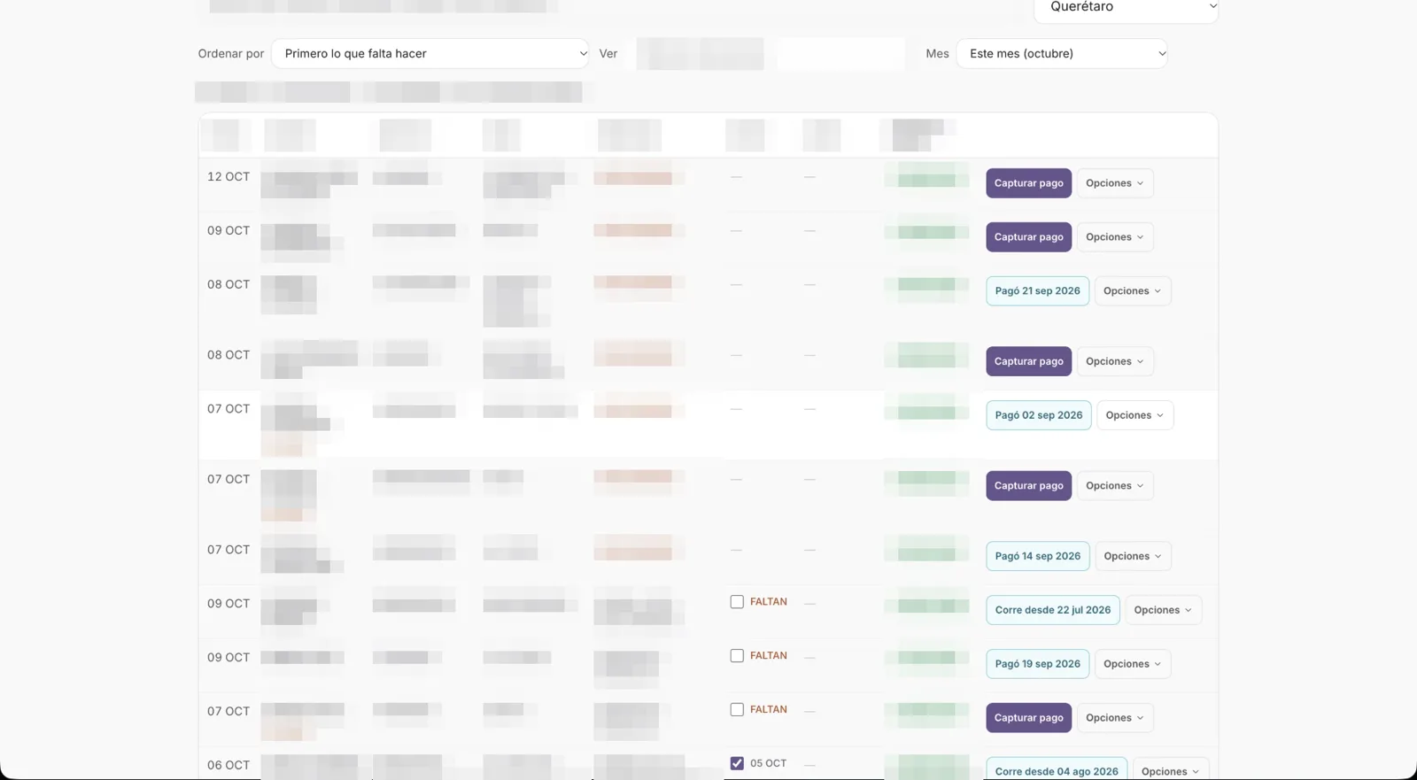The width and height of the screenshot is (1417, 780).
Task: Expand Opciones in the 12 OCT row
Action: click(1115, 183)
